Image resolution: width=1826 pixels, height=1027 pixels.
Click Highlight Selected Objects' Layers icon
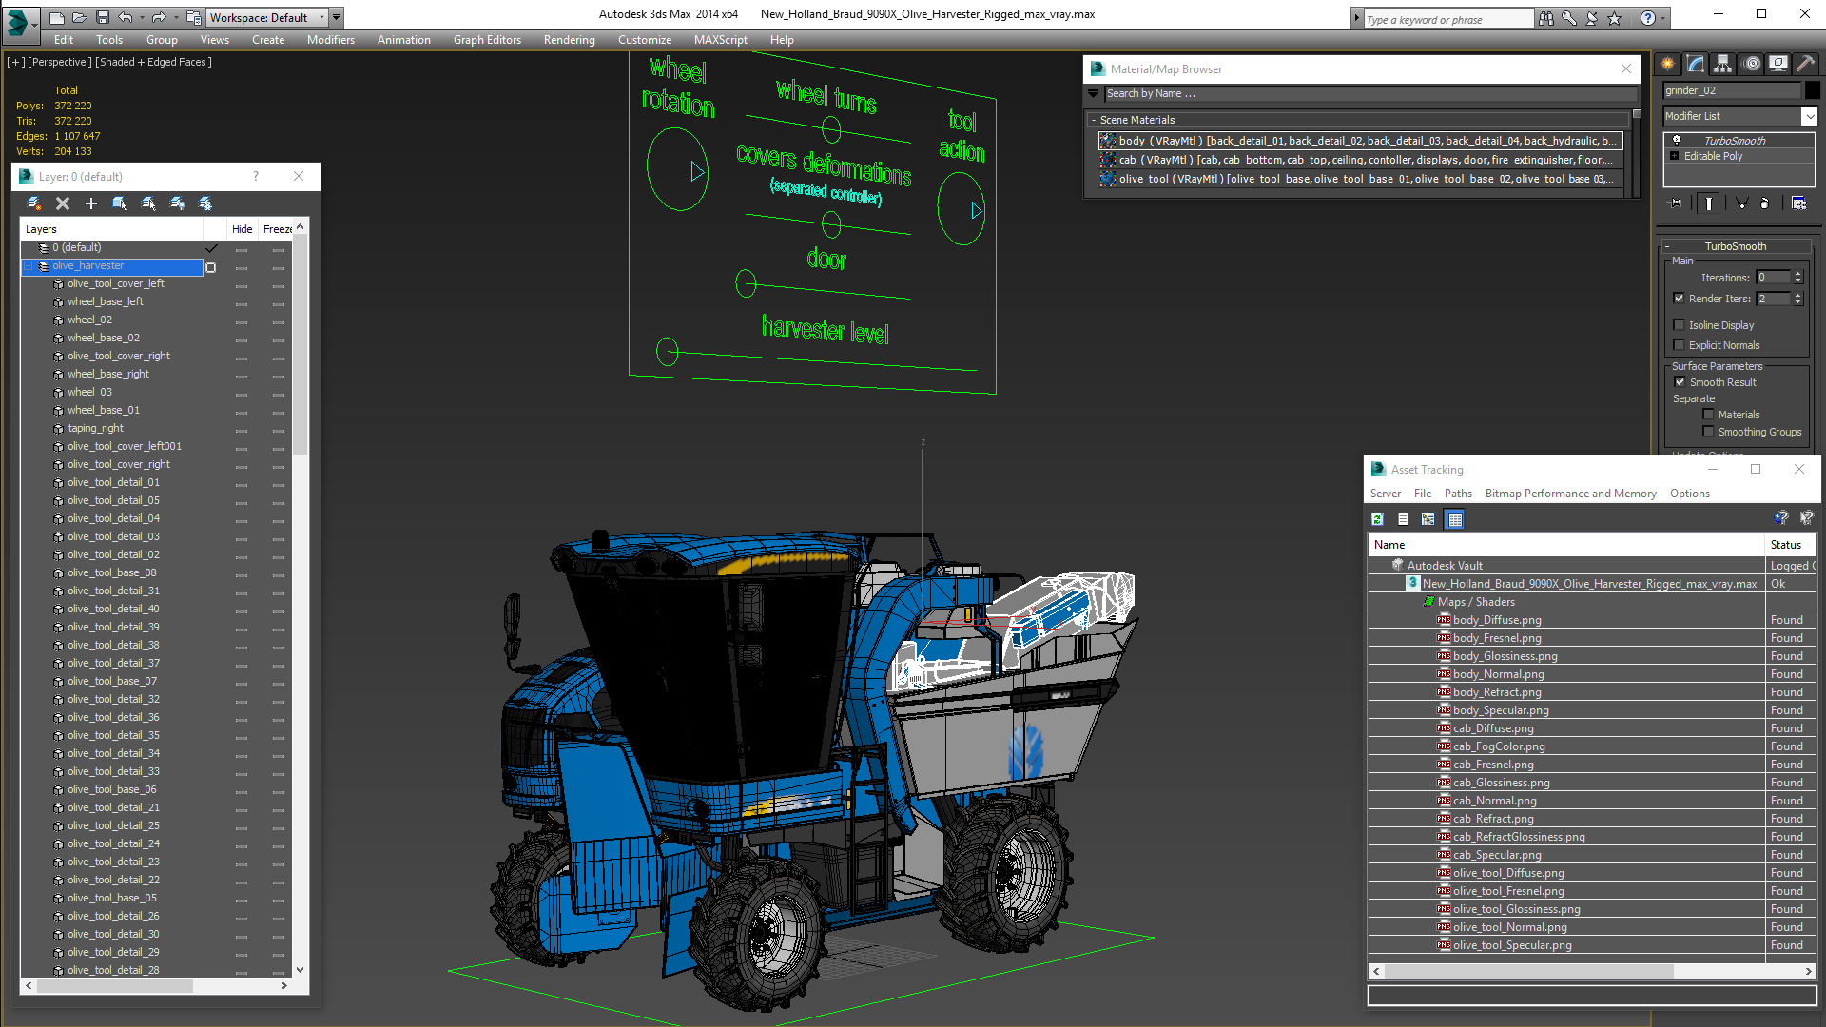pos(148,203)
